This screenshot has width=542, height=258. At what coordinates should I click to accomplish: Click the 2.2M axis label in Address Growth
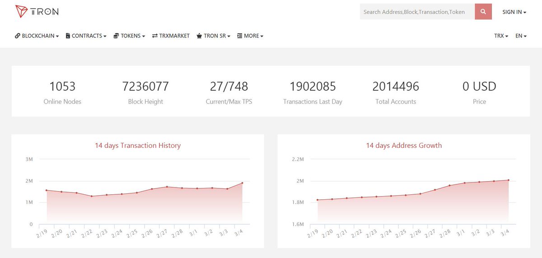point(298,159)
